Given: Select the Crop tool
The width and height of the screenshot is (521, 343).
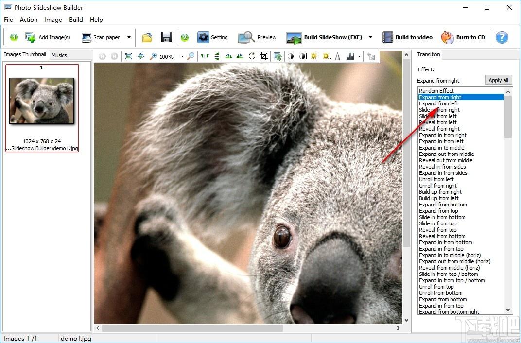Looking at the screenshot, I should [x=264, y=56].
